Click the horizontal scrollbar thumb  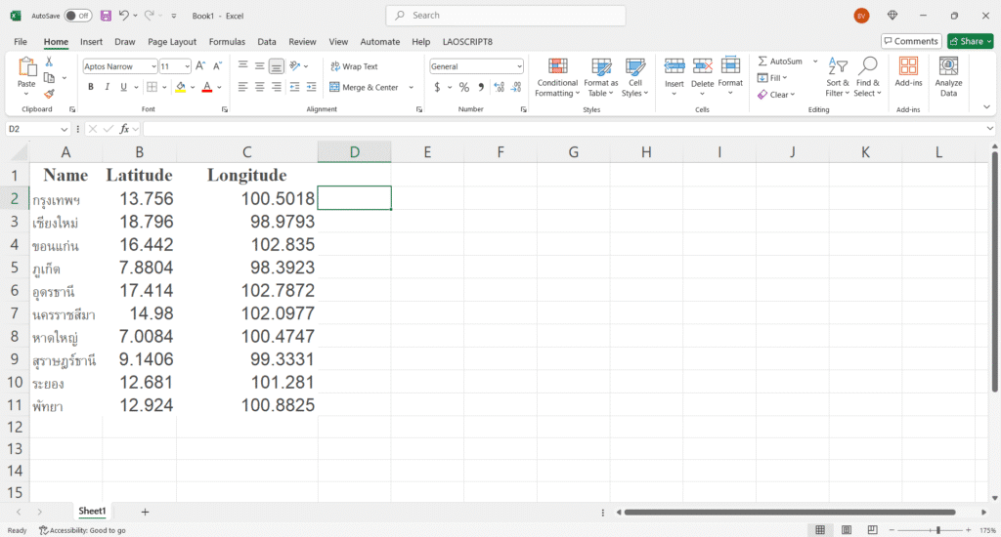(x=790, y=512)
